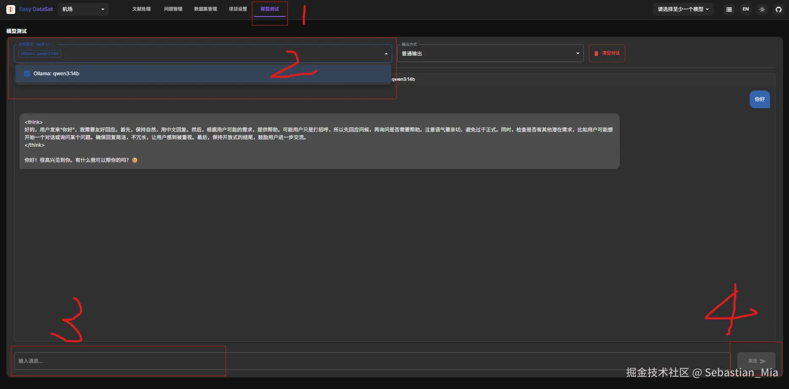Click the 模型测试 page heading
The image size is (789, 389).
coord(16,31)
